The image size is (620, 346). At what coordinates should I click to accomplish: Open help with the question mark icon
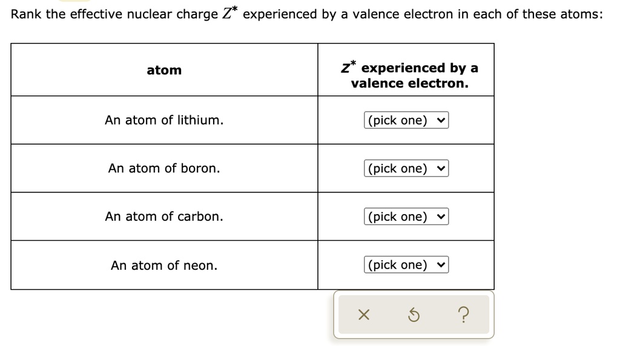tap(464, 314)
